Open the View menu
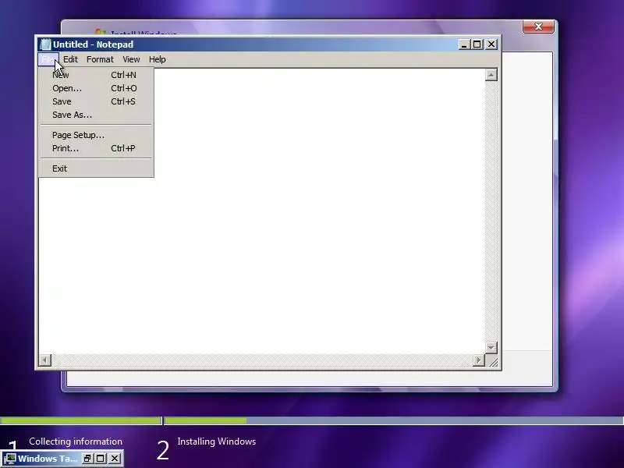Screen dimensions: 624x468 coord(131,59)
